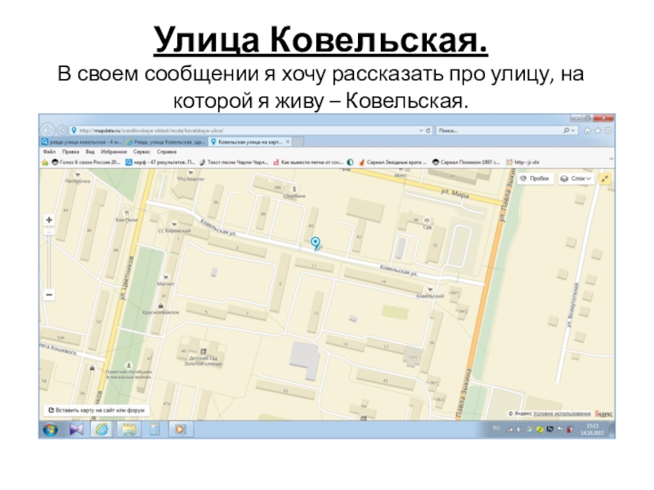Open the Сервис menu in menu bar
The height and width of the screenshot is (490, 654).
142,152
